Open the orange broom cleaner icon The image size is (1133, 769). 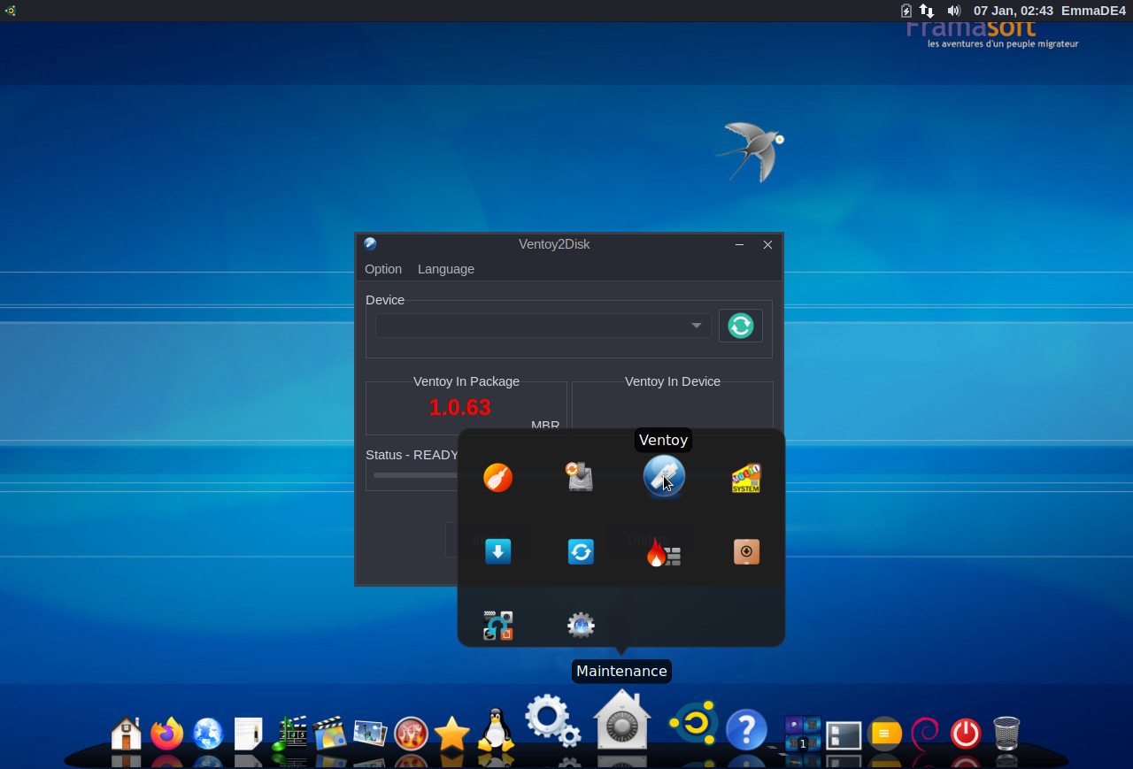pyautogui.click(x=498, y=478)
